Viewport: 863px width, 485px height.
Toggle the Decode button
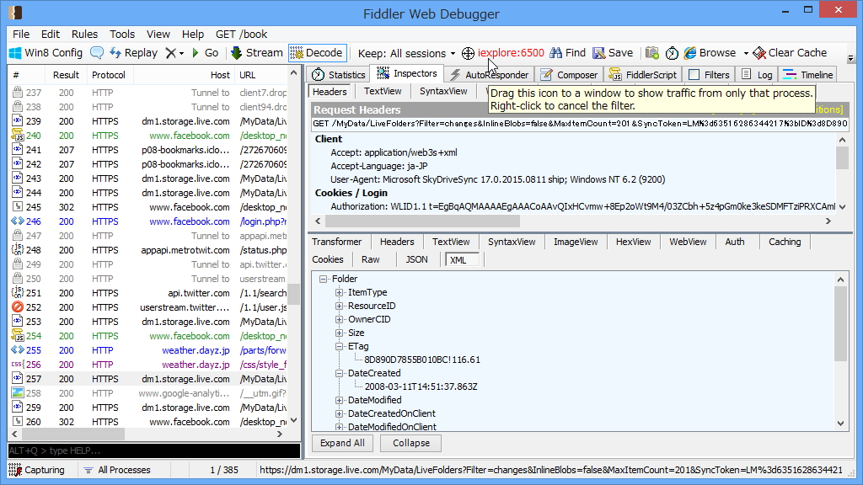pyautogui.click(x=317, y=53)
